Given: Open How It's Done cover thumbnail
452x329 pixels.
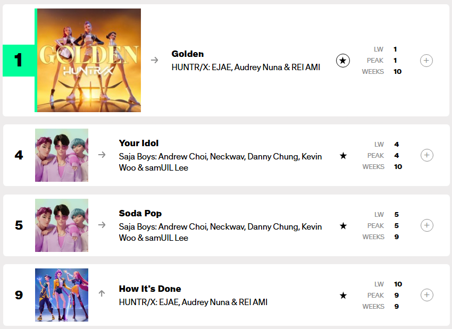Looking at the screenshot, I should (62, 295).
